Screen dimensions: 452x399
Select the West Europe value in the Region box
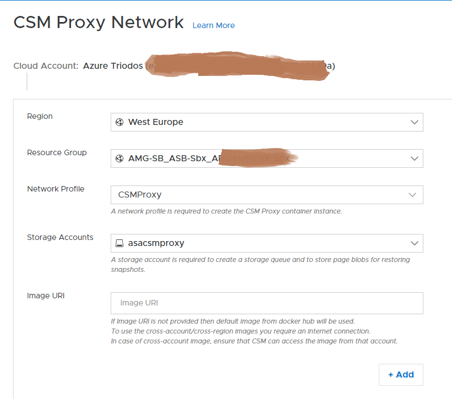coord(155,122)
